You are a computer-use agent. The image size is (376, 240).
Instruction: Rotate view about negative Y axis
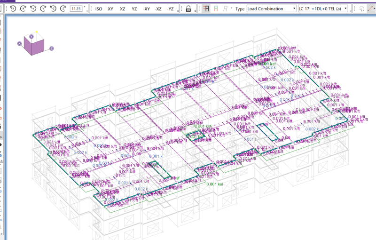43,8
